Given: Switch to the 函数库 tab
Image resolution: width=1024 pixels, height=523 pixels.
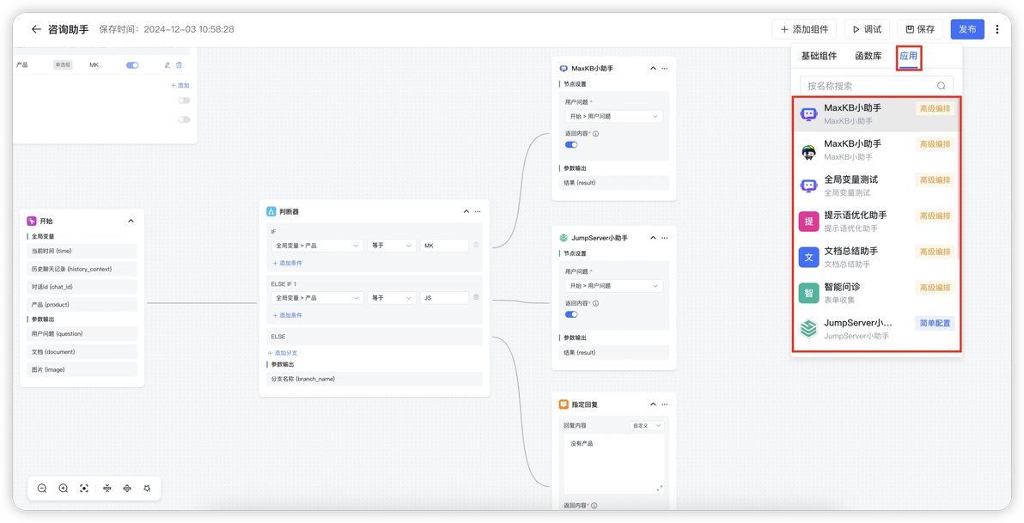Looking at the screenshot, I should point(869,56).
